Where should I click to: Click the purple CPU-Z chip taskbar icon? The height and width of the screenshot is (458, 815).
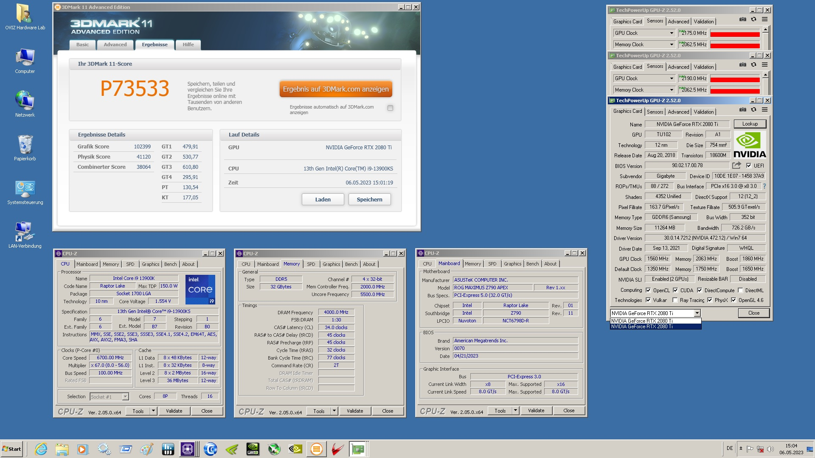tap(187, 449)
